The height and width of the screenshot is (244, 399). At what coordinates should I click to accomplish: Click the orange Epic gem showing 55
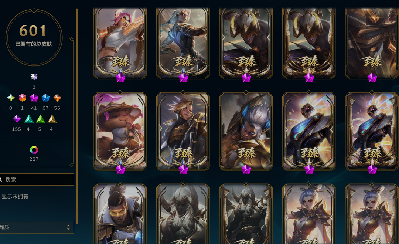[x=57, y=98]
